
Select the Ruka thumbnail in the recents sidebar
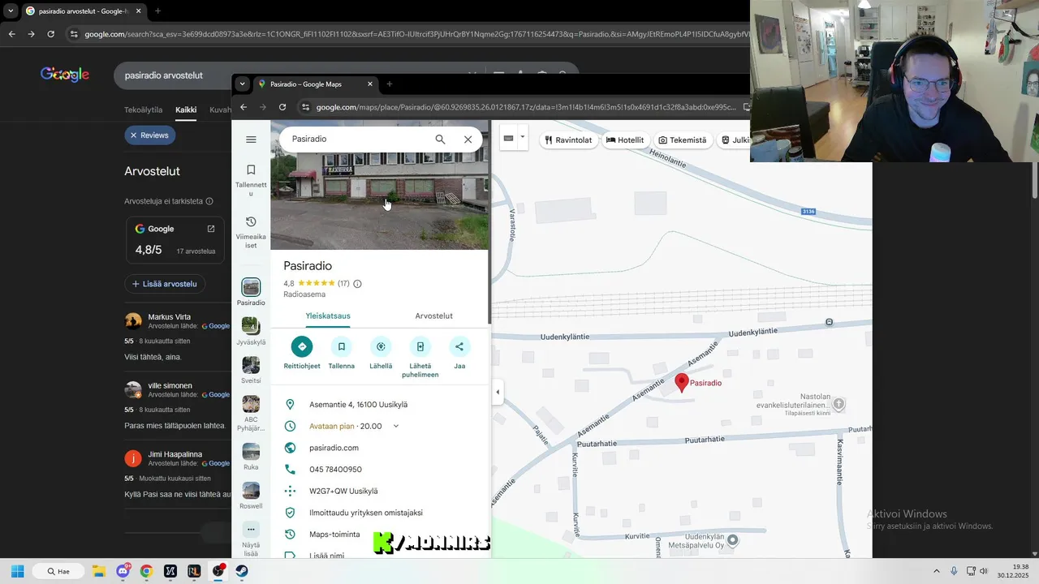click(251, 452)
